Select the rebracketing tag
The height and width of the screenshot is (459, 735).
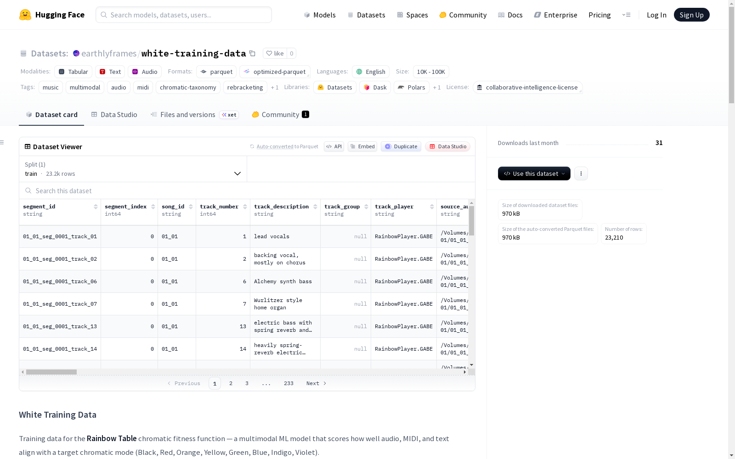245,87
